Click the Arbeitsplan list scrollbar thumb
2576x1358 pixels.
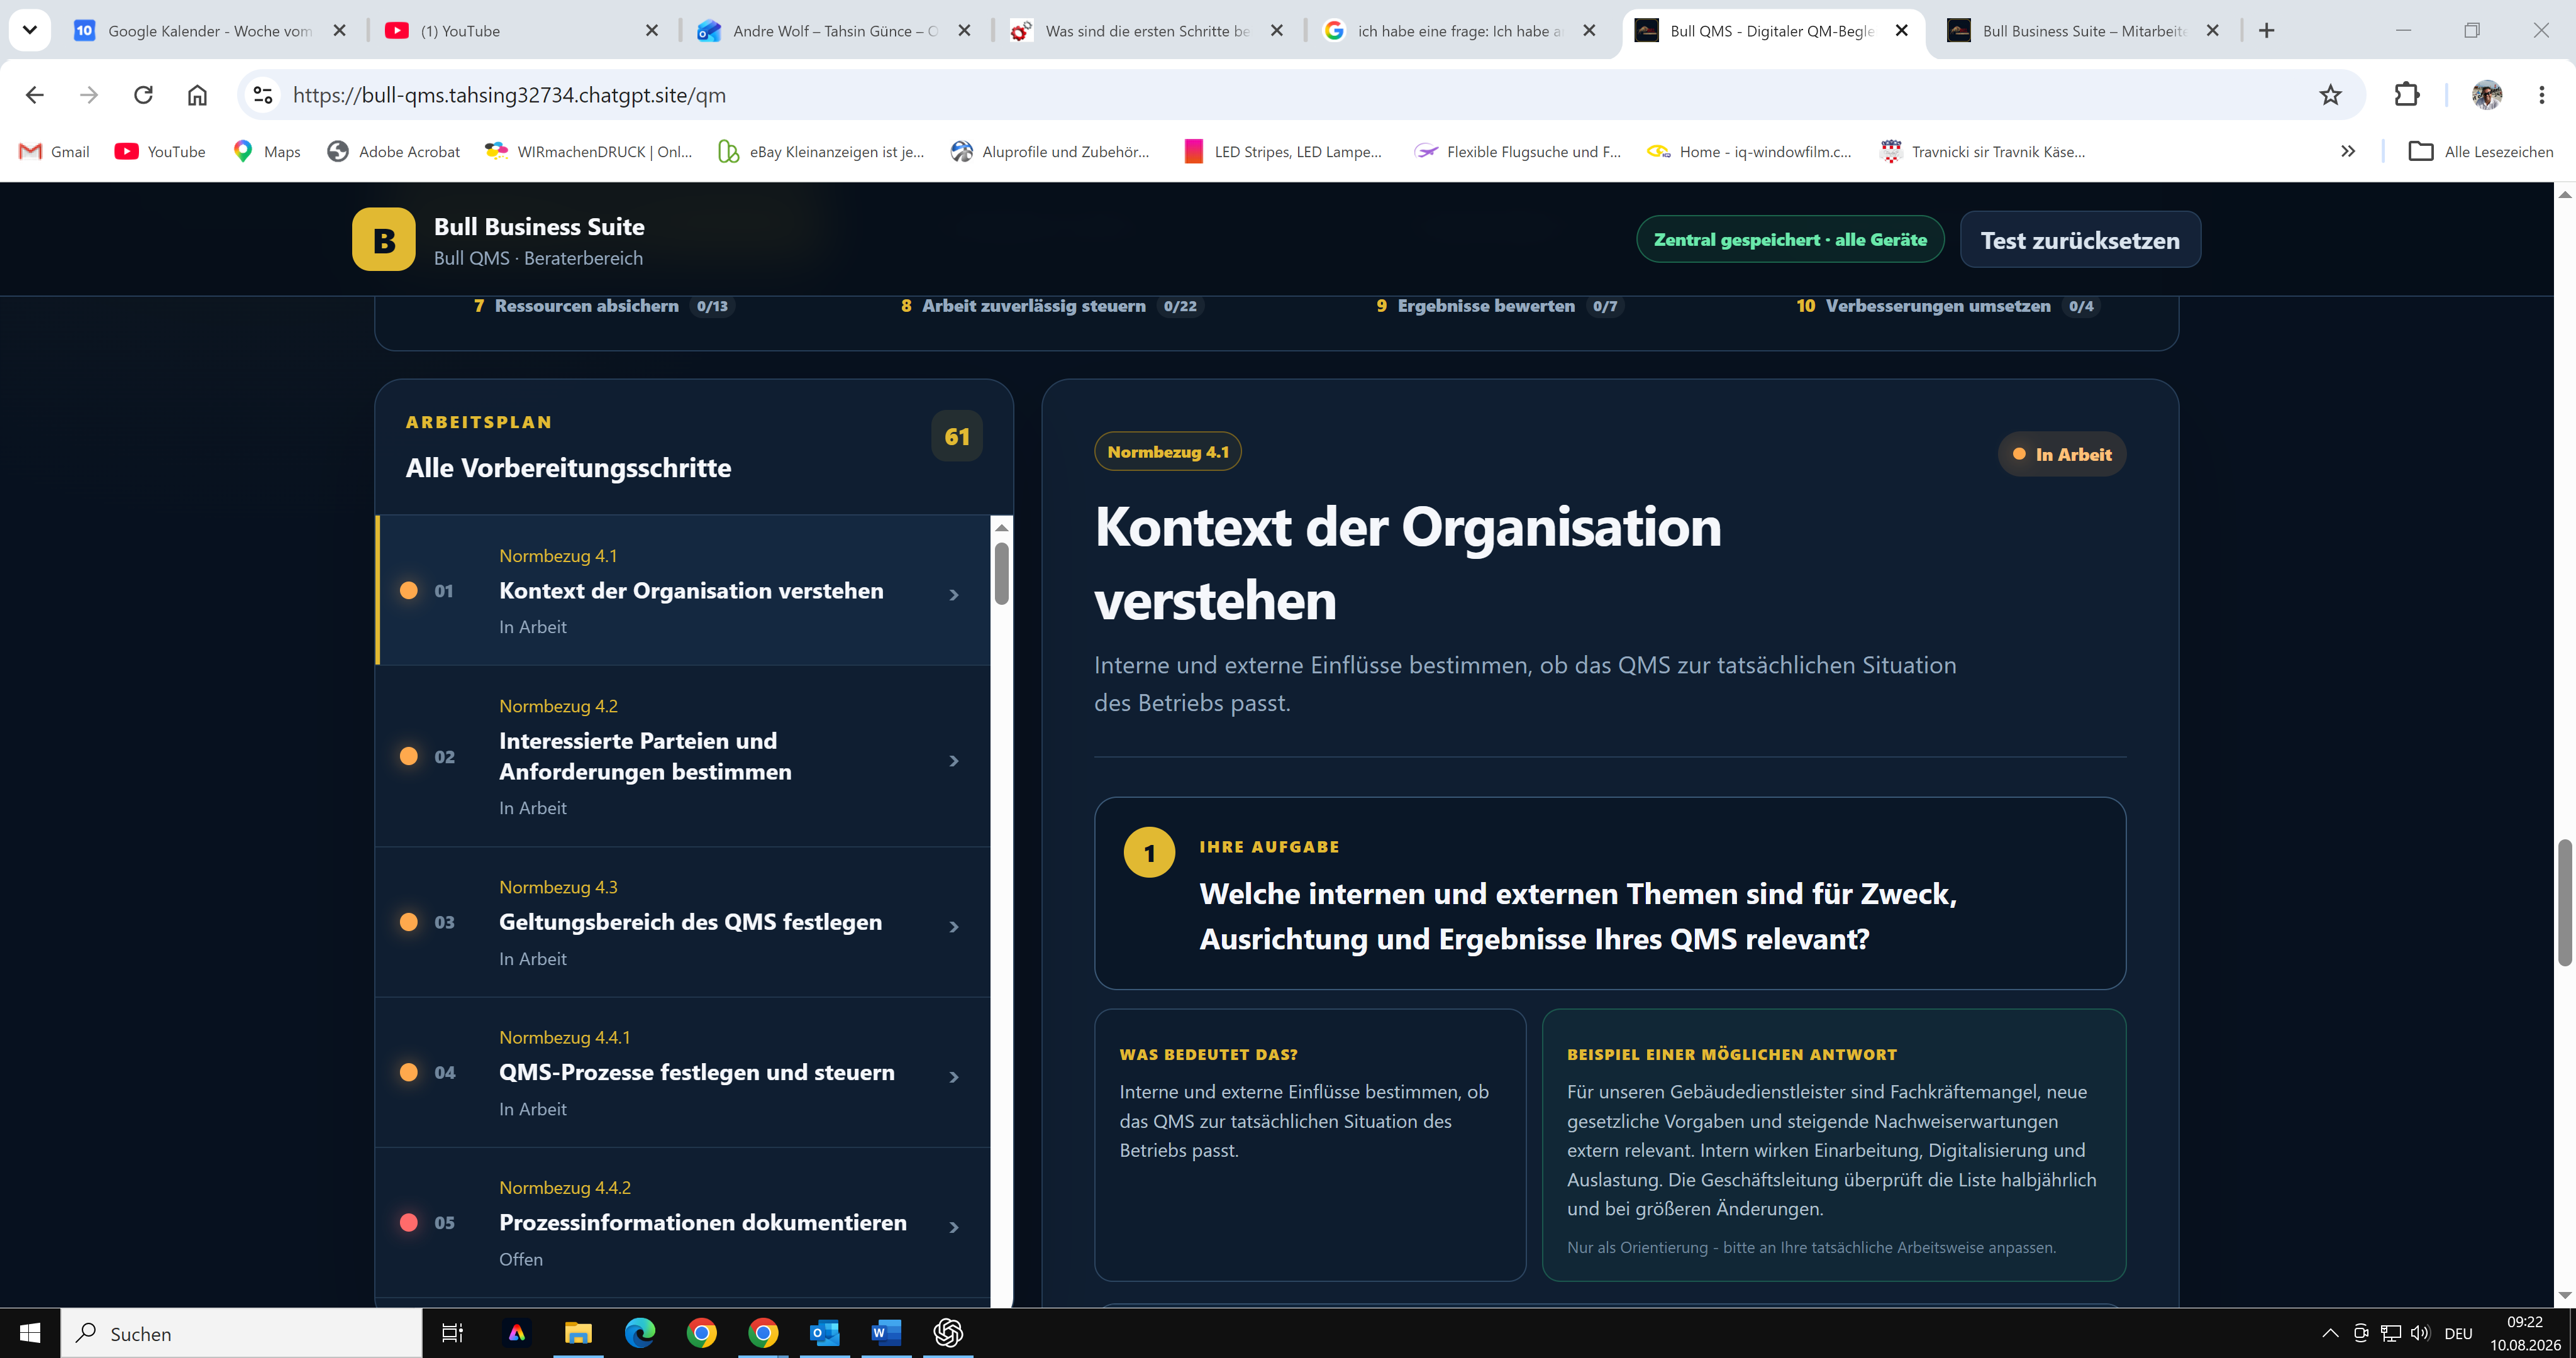pos(1001,573)
